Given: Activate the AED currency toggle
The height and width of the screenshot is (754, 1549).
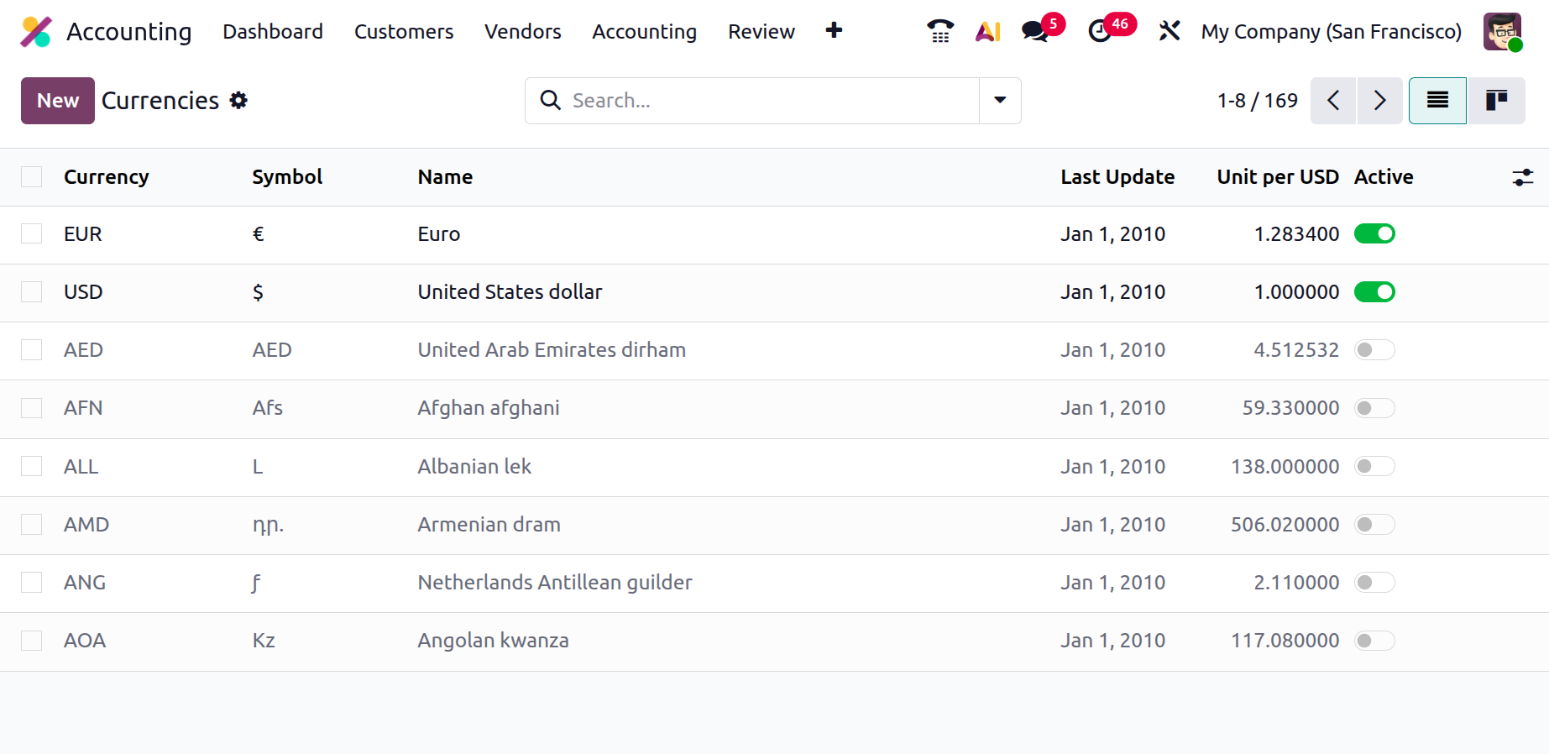Looking at the screenshot, I should (1374, 350).
